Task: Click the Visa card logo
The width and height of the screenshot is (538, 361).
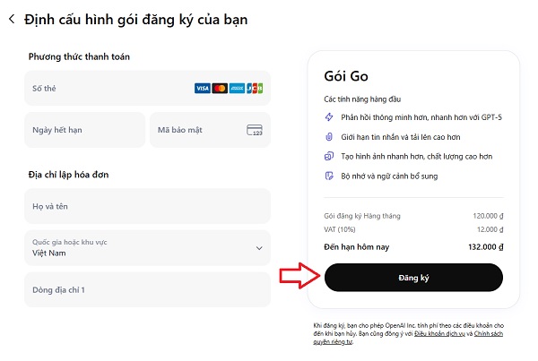Action: 202,89
